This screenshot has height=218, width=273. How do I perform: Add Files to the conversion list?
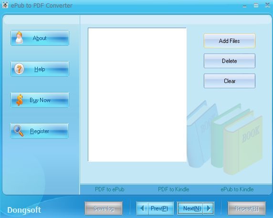click(x=230, y=41)
